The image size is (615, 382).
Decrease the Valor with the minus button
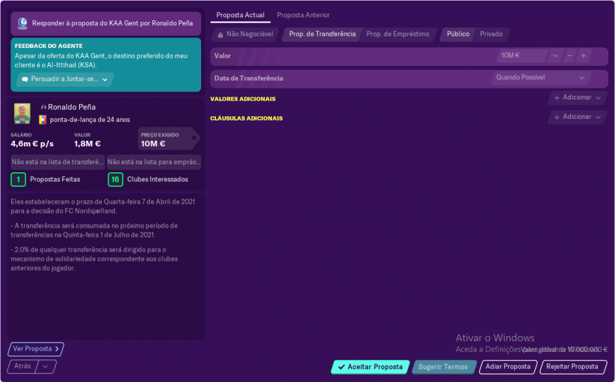(570, 56)
